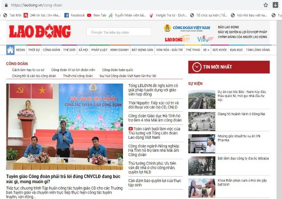The height and width of the screenshot is (199, 282).
Task: Open the Thể Thao section
Action: (x=193, y=50)
